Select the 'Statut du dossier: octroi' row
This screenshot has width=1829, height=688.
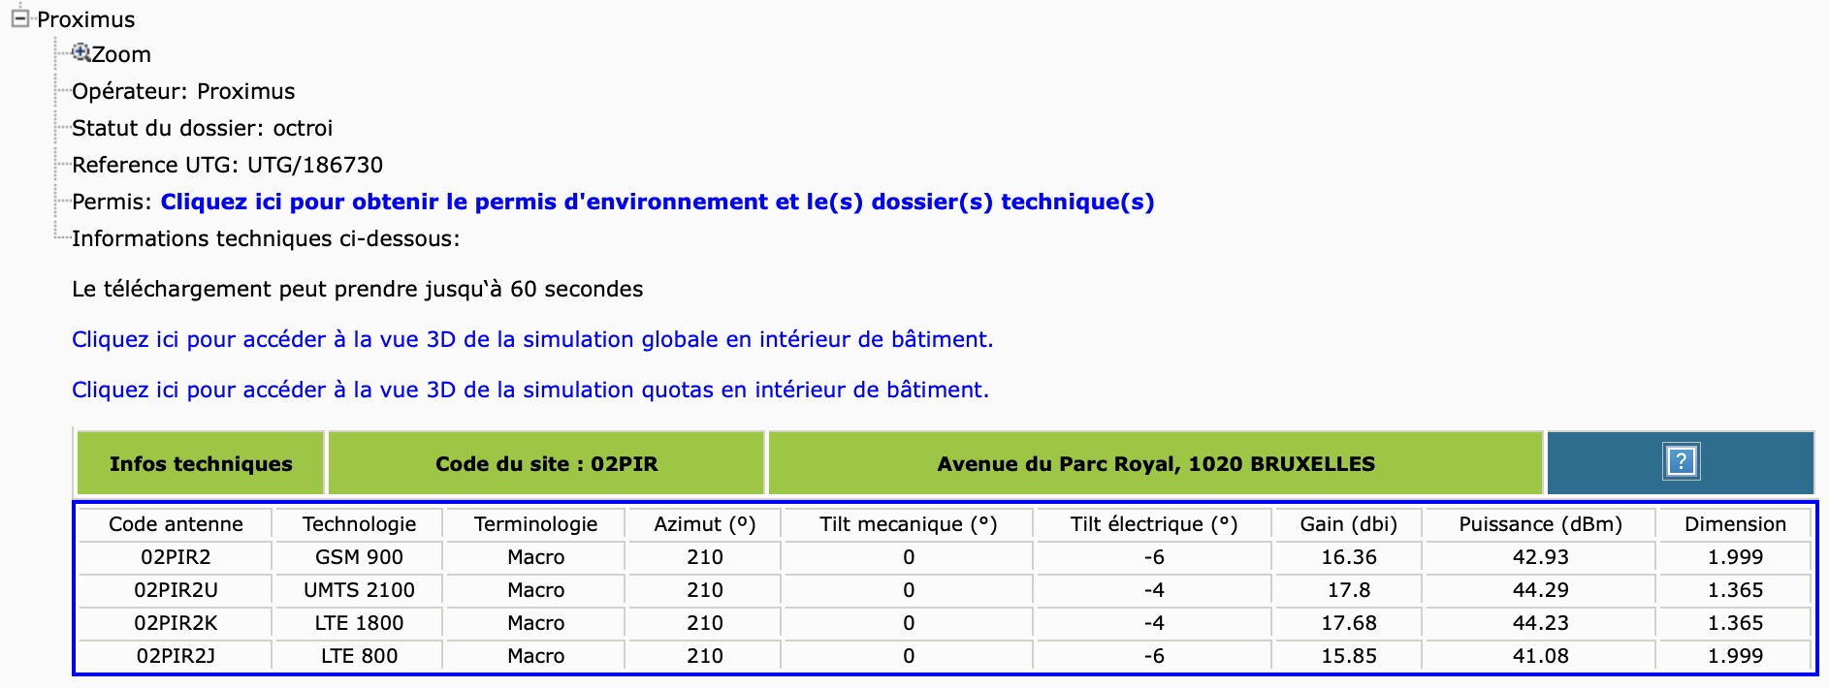coord(202,128)
